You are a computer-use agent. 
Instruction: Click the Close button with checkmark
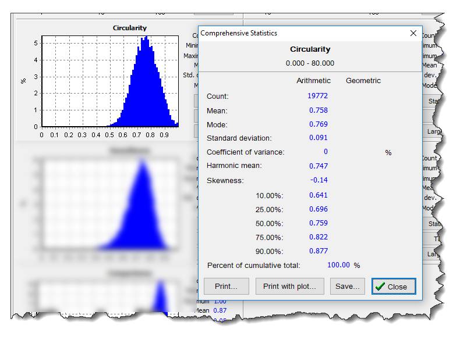tap(394, 287)
